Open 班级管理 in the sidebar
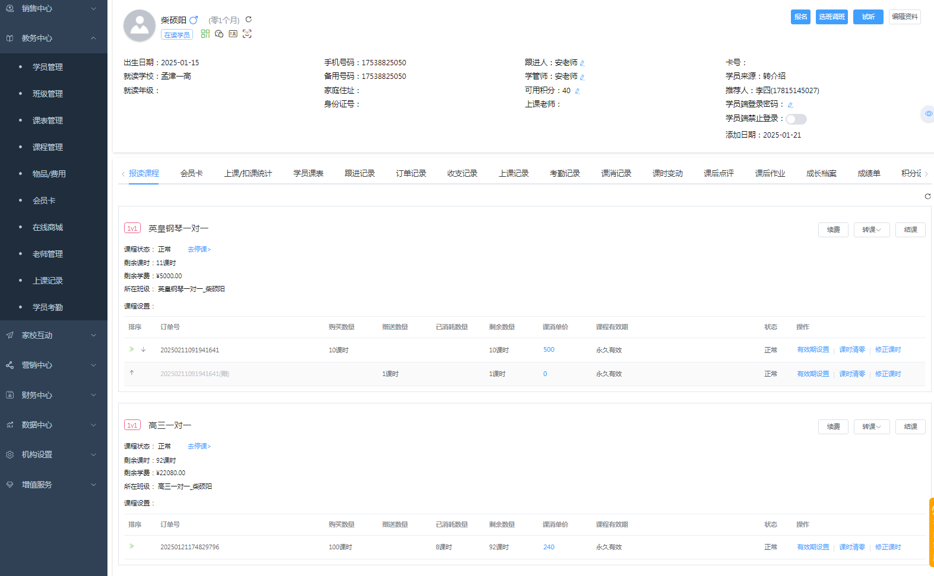The height and width of the screenshot is (576, 934). pyautogui.click(x=48, y=94)
